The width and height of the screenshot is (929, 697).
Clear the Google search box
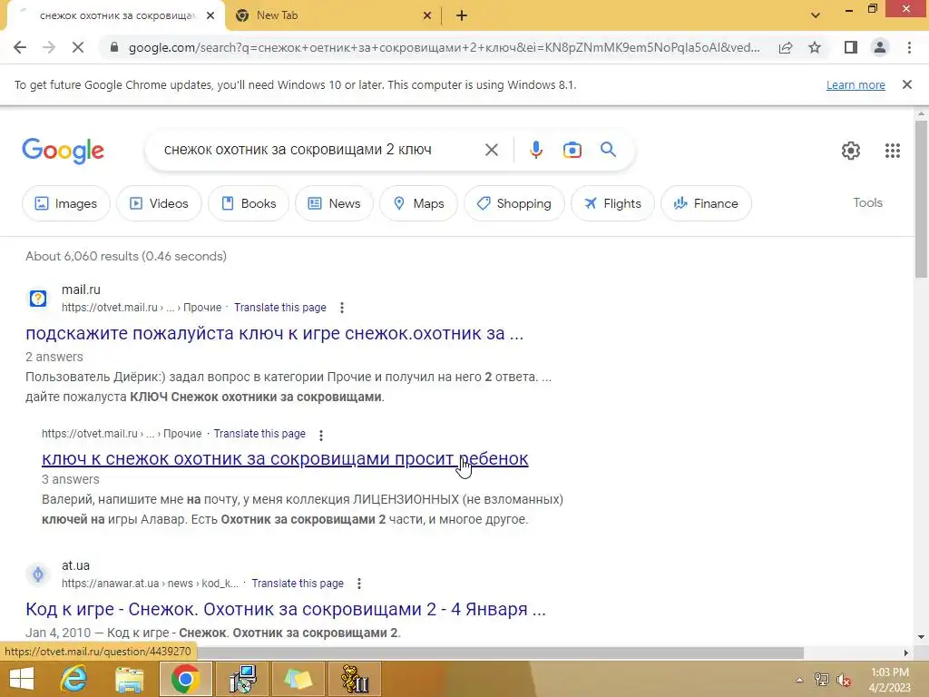click(491, 150)
